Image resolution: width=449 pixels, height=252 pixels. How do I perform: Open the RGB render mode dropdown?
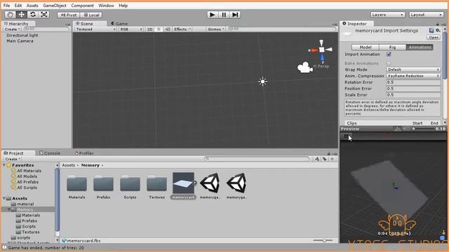point(131,29)
